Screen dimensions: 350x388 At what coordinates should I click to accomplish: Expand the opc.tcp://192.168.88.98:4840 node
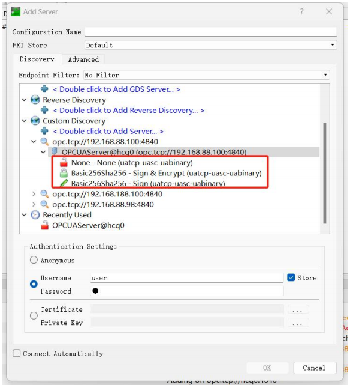tap(34, 204)
